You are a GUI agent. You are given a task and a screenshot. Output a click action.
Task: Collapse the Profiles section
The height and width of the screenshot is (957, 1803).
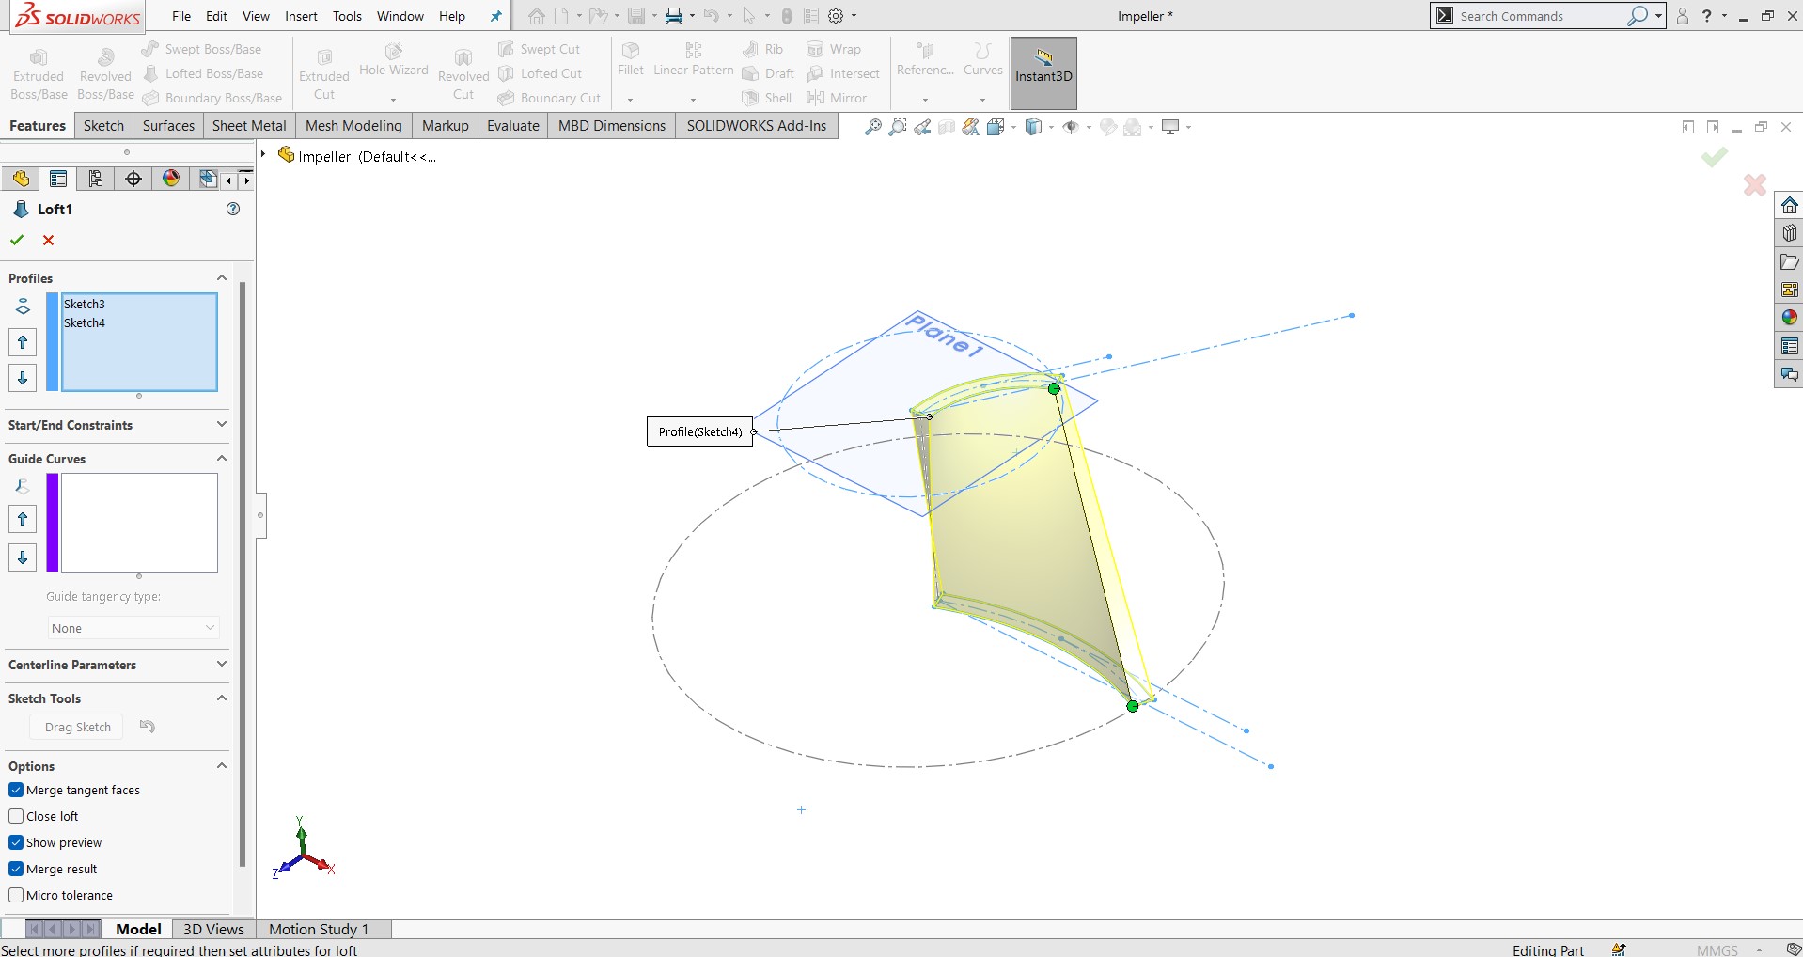click(222, 277)
